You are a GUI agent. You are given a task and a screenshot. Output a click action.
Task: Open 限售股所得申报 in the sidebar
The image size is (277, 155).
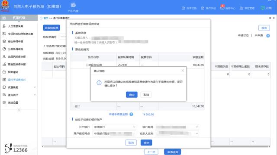pos(17,64)
